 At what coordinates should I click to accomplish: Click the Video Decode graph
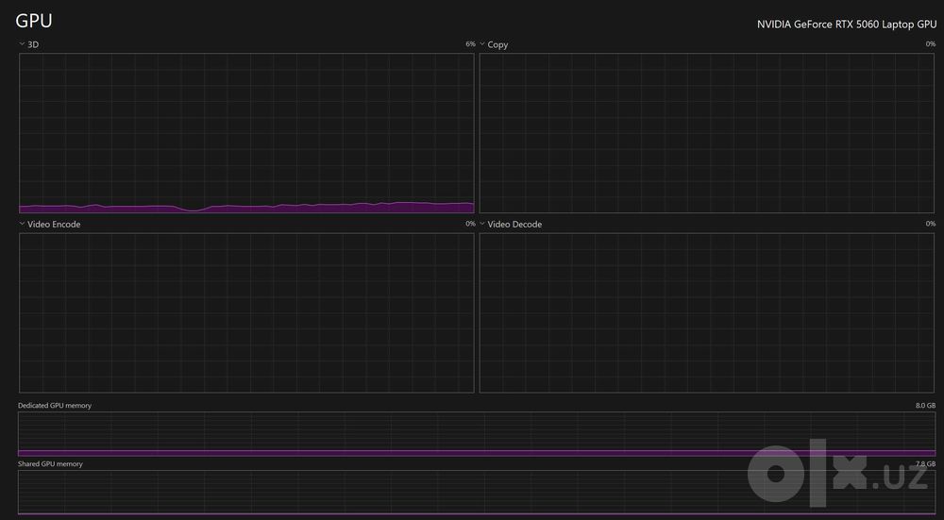[x=707, y=313]
